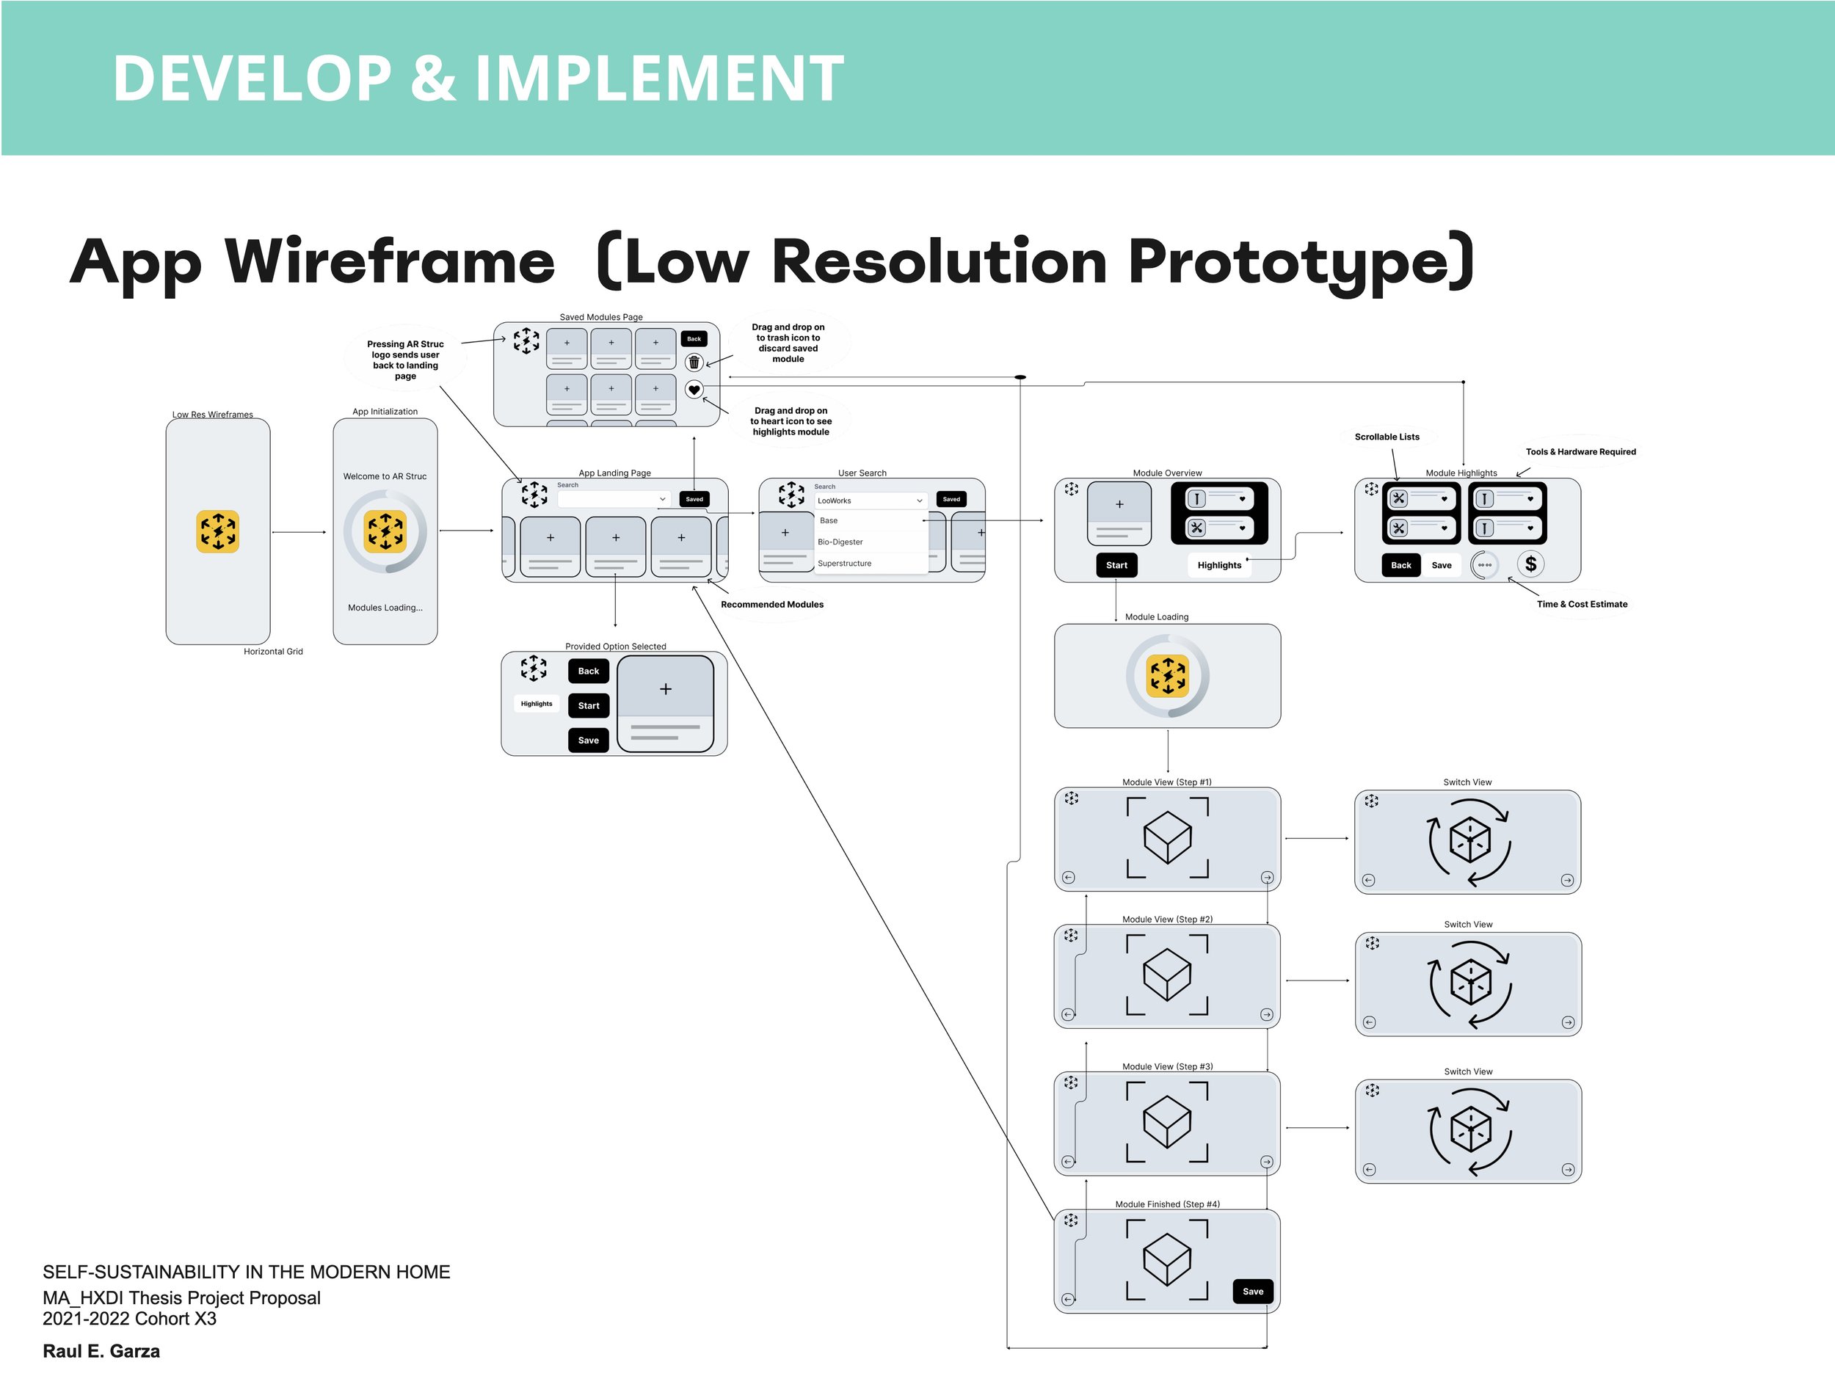The height and width of the screenshot is (1376, 1835).
Task: Click AR Struc logo on App Landing Page
Action: pyautogui.click(x=534, y=495)
